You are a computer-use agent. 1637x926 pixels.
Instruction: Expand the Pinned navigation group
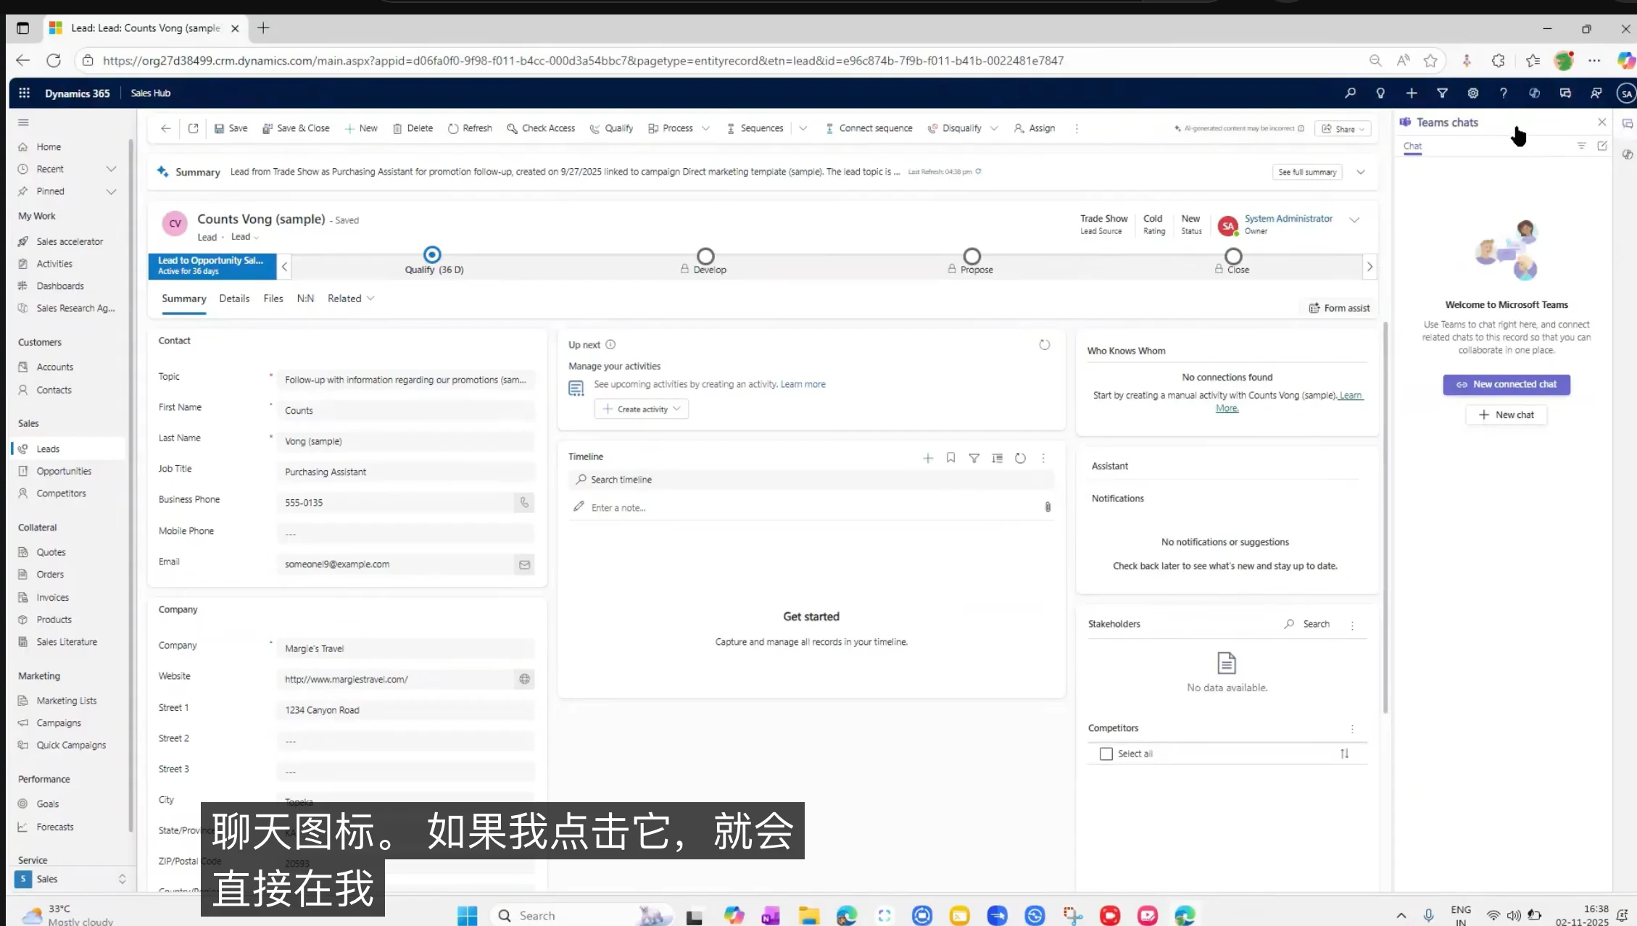click(x=111, y=191)
